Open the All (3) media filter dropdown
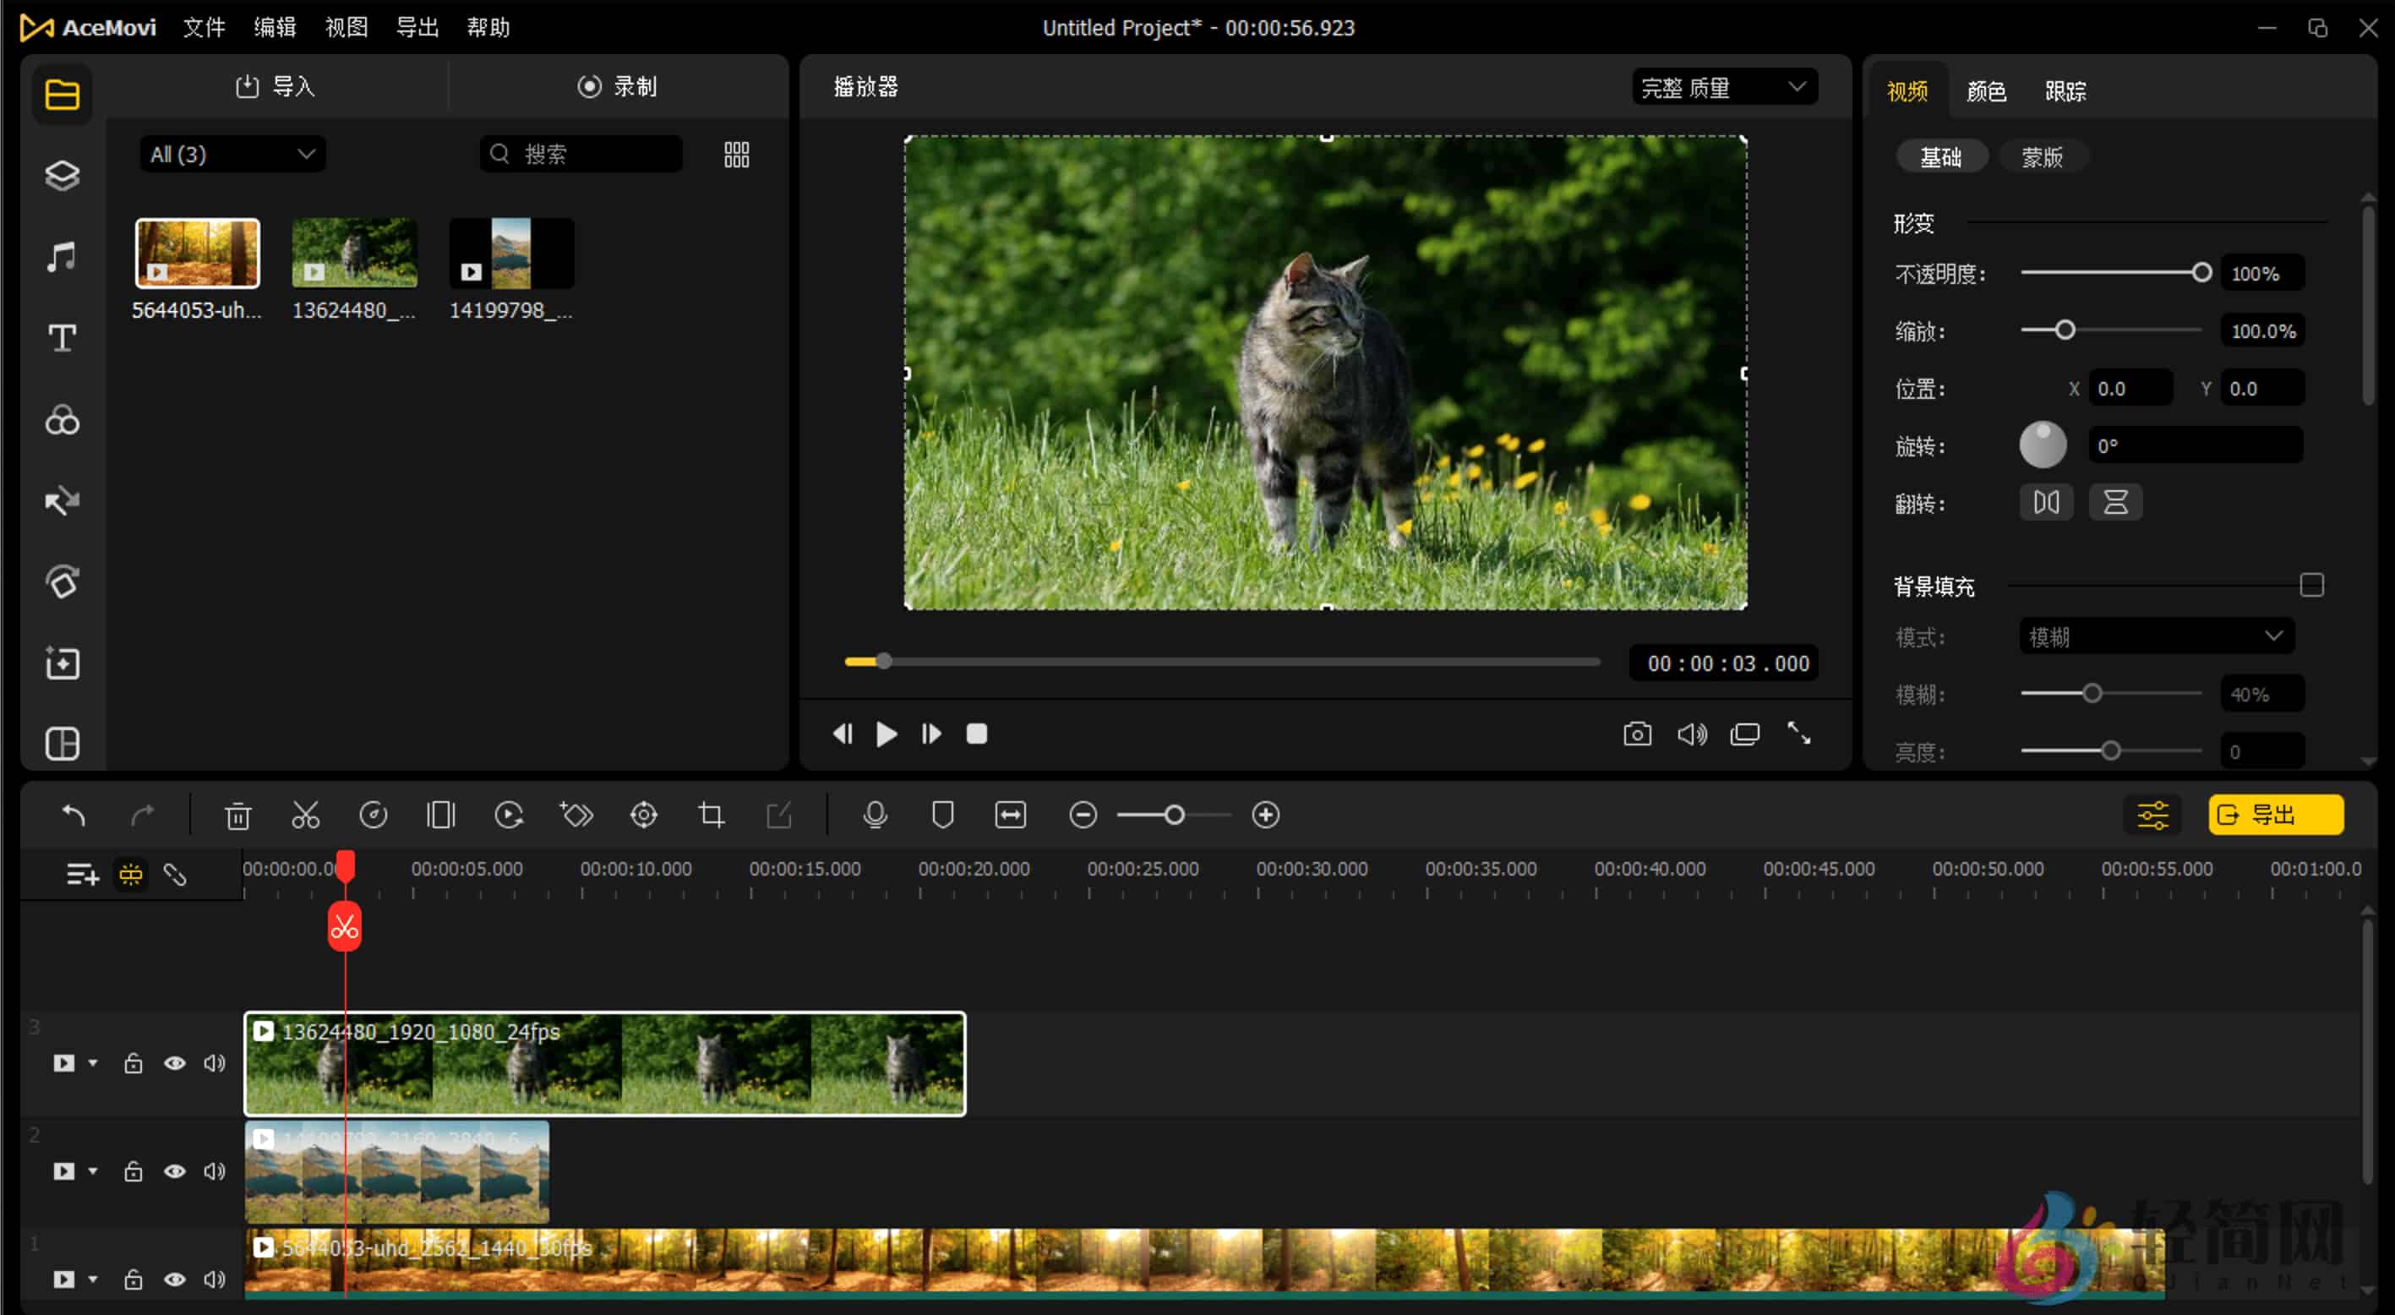This screenshot has width=2395, height=1315. pos(231,154)
